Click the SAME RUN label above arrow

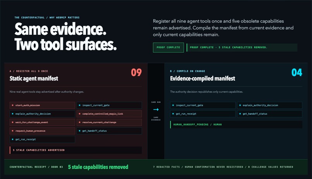click(156, 102)
